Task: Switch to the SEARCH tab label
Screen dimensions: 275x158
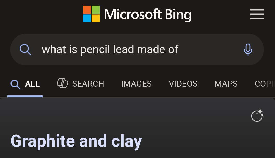Action: (88, 84)
